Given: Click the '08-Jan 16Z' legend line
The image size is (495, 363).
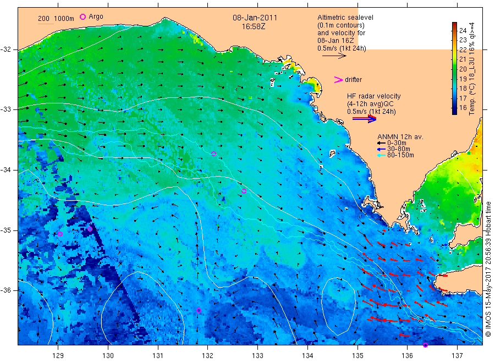Looking at the screenshot, I should 335,41.
